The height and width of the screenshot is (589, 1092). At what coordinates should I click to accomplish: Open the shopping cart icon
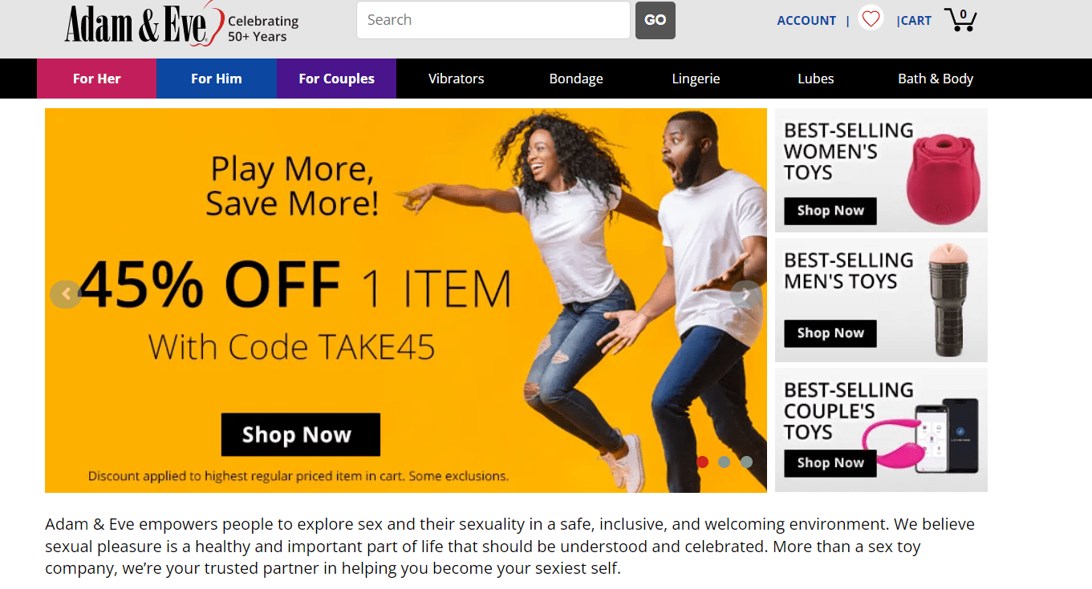pyautogui.click(x=960, y=19)
